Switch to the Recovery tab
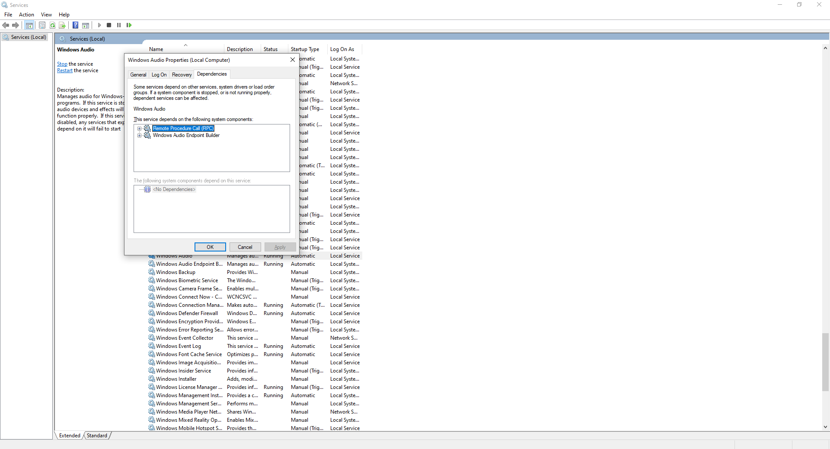This screenshot has width=830, height=449. click(x=182, y=75)
